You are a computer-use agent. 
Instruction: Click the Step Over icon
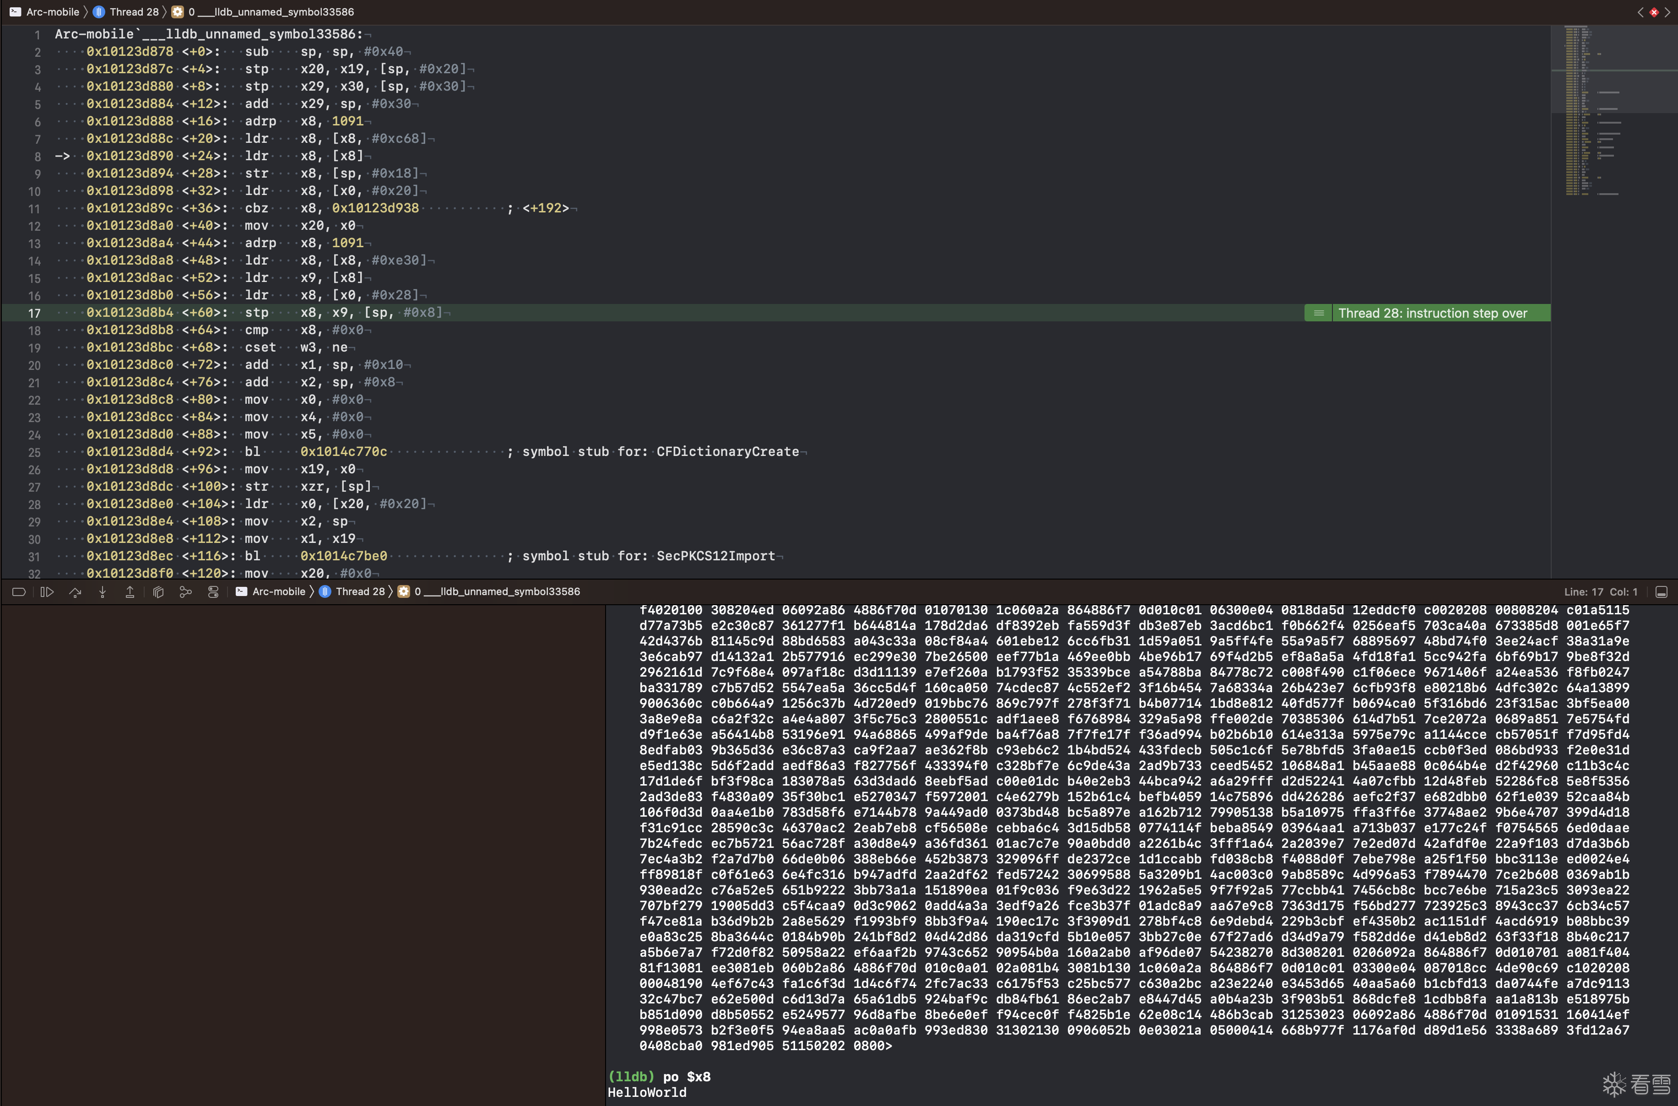pos(75,592)
